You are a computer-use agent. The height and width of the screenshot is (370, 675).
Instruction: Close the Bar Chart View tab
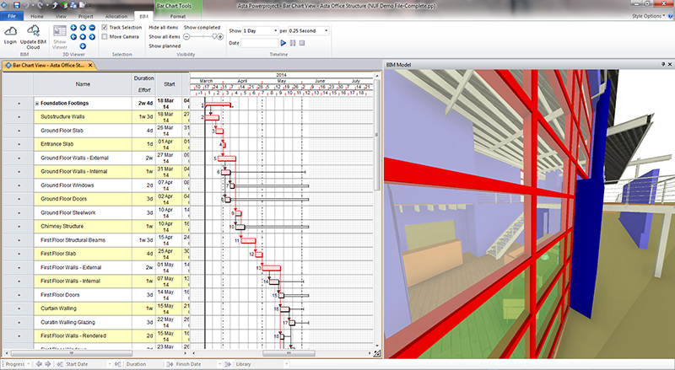90,66
